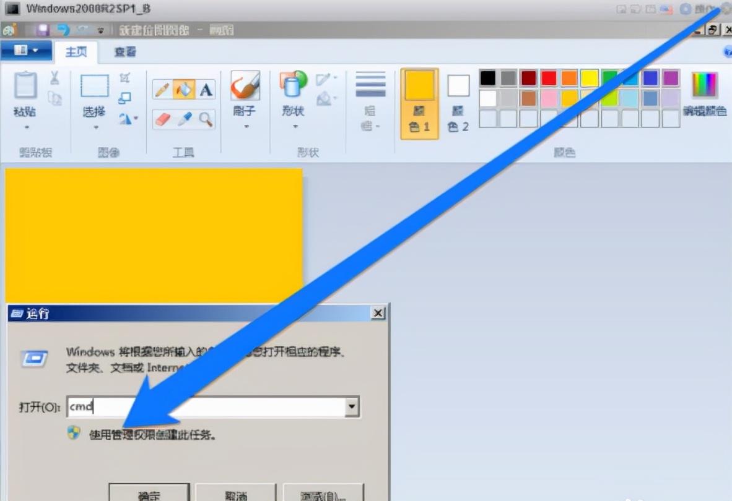Click the Cancel button in Run dialog
Viewport: 732px width, 501px height.
(x=236, y=493)
